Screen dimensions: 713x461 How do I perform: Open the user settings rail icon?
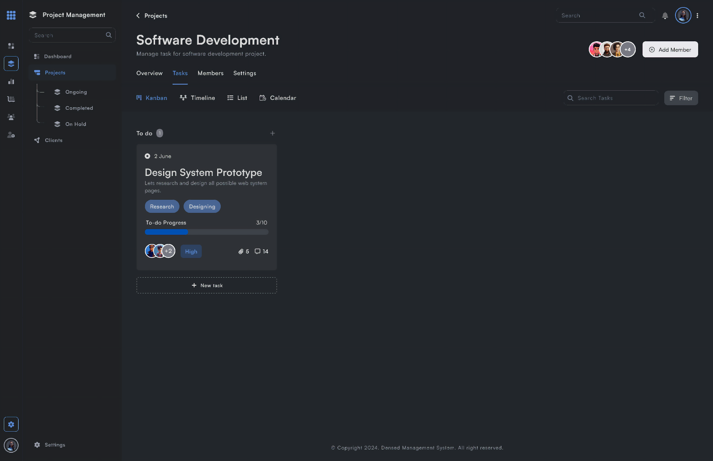(11, 135)
